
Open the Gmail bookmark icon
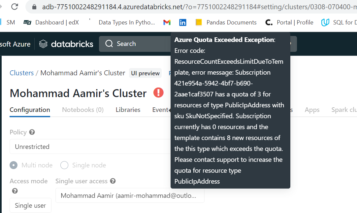167,22
